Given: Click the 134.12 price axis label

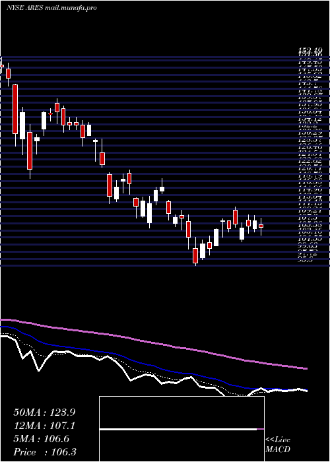Looking at the screenshot, I should pyautogui.click(x=311, y=119).
